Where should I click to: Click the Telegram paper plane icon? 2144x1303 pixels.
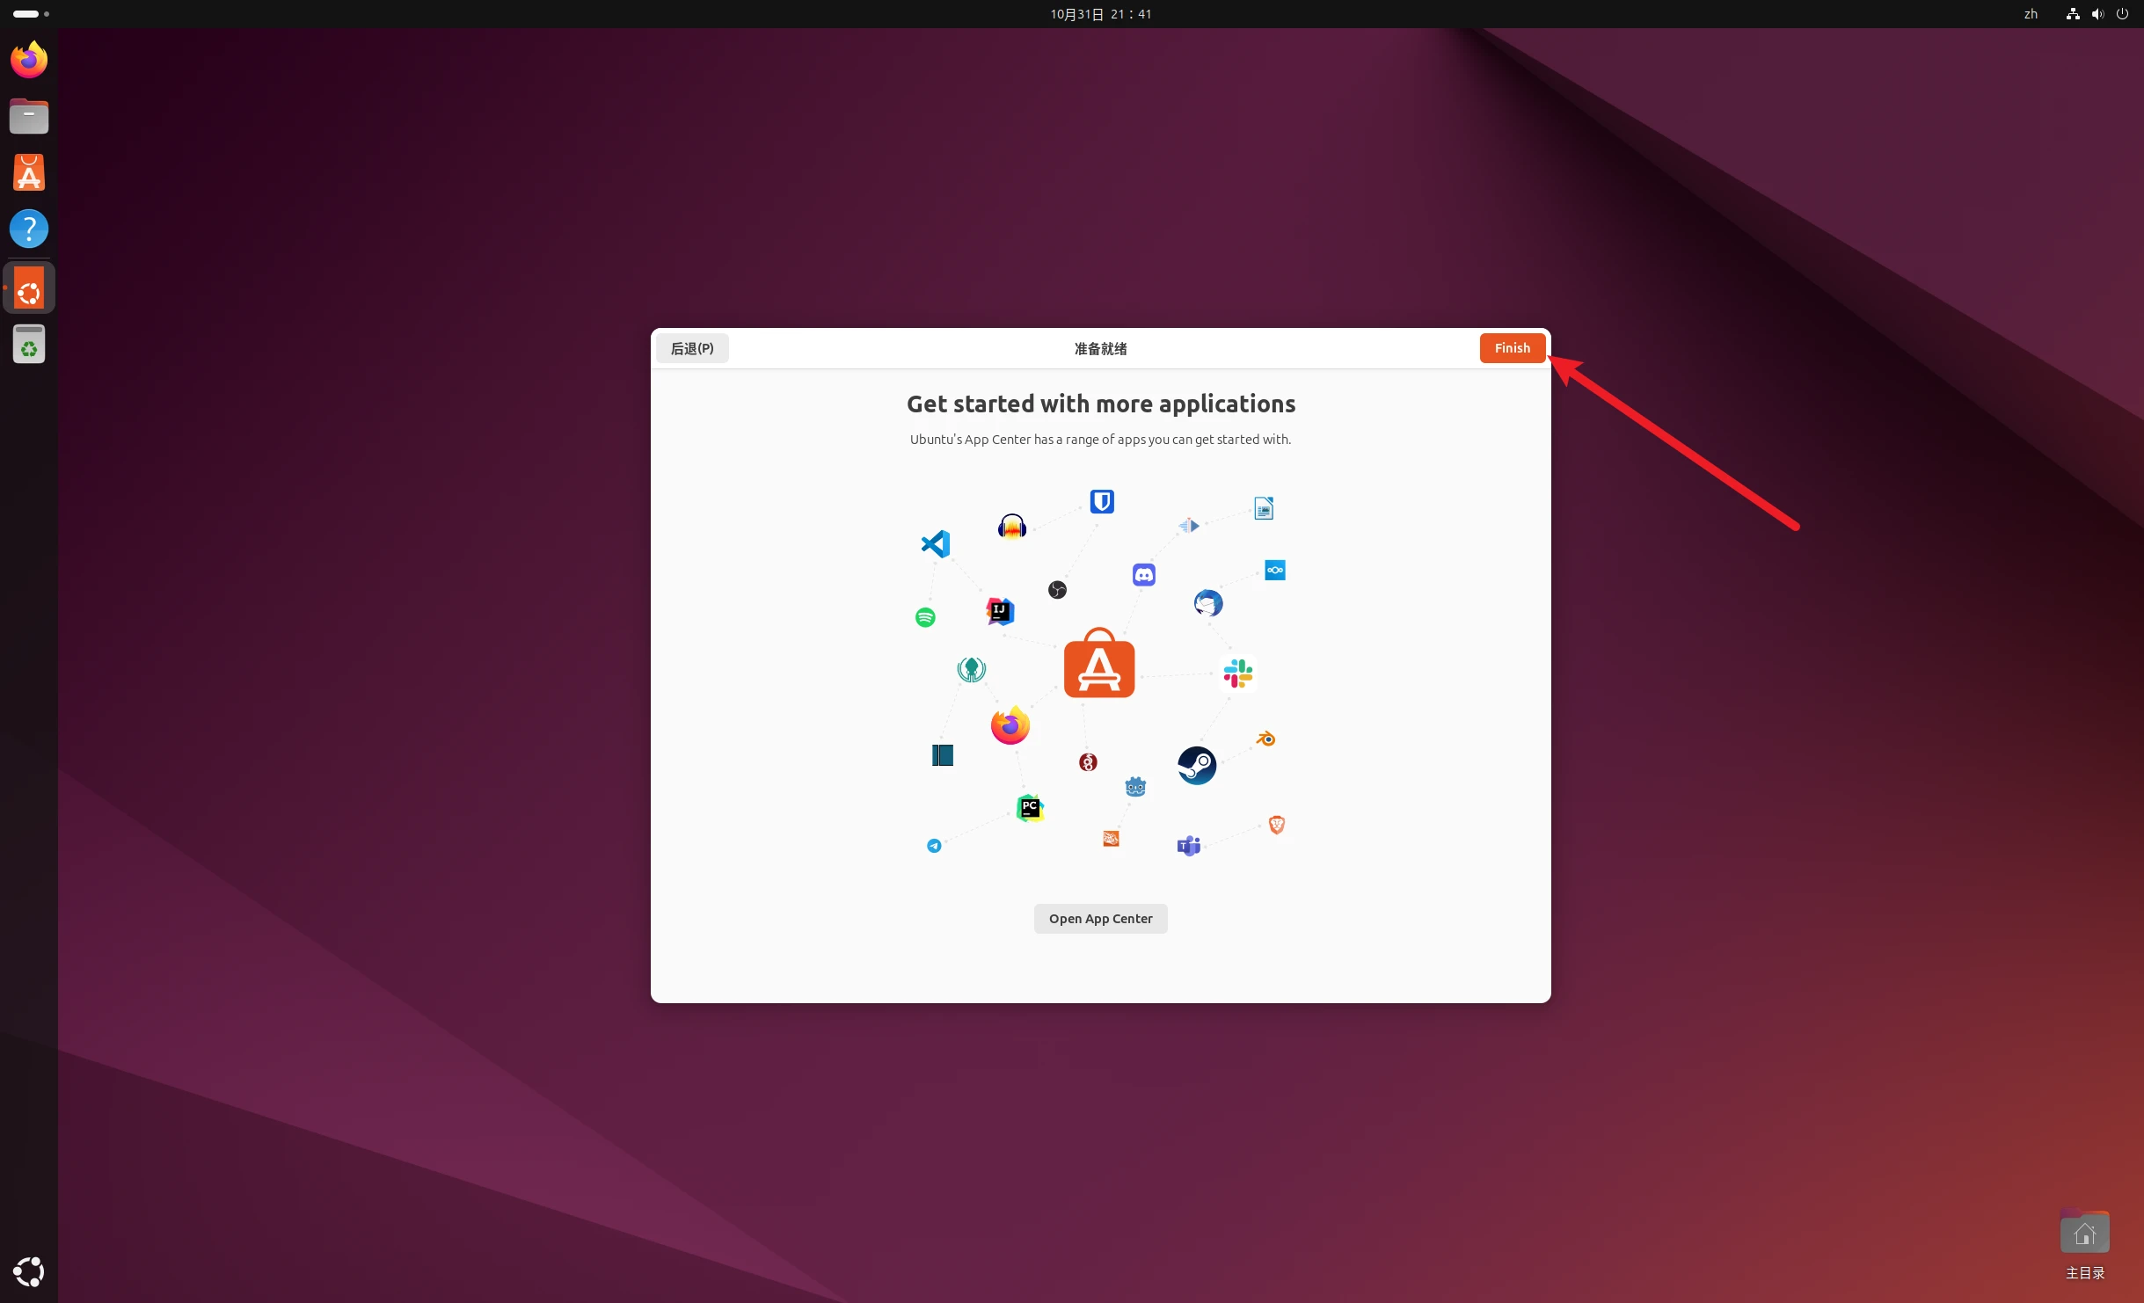click(934, 846)
